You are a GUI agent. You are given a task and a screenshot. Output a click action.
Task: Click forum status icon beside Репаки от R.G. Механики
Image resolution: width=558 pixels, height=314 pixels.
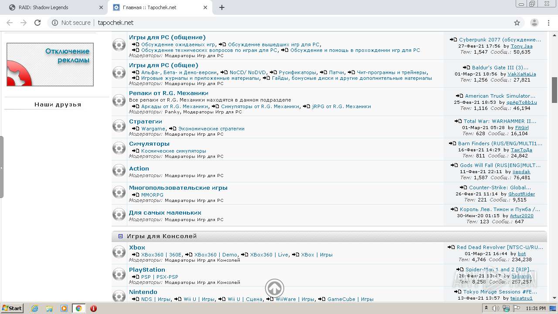pos(119,100)
